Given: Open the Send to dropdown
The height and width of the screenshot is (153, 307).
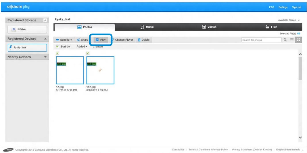Looking at the screenshot, I should pos(64,39).
